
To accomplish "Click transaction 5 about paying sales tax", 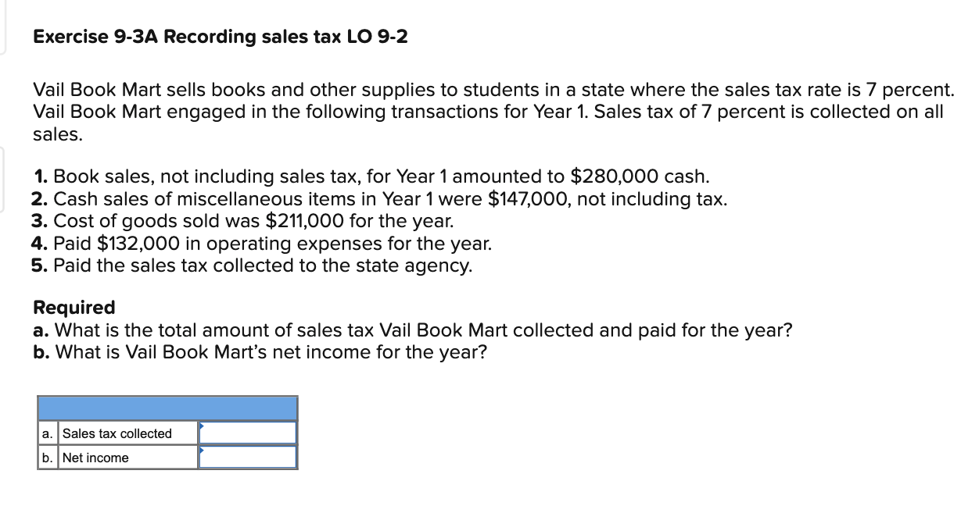I will (252, 265).
